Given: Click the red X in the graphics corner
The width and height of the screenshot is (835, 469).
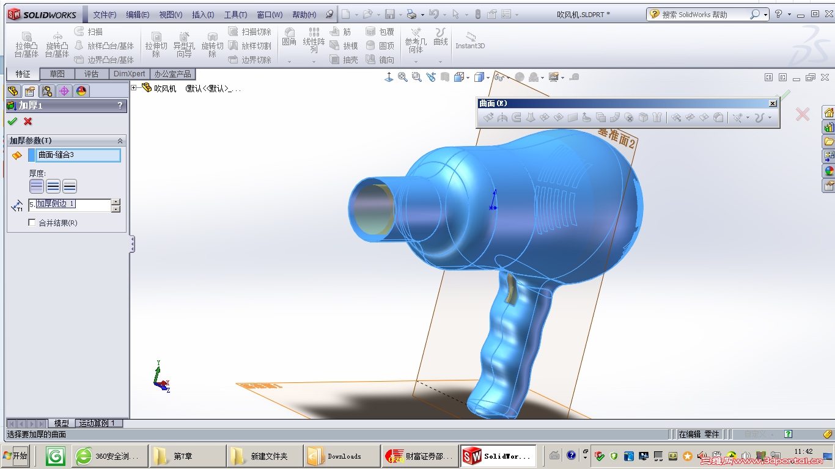Looking at the screenshot, I should (803, 114).
